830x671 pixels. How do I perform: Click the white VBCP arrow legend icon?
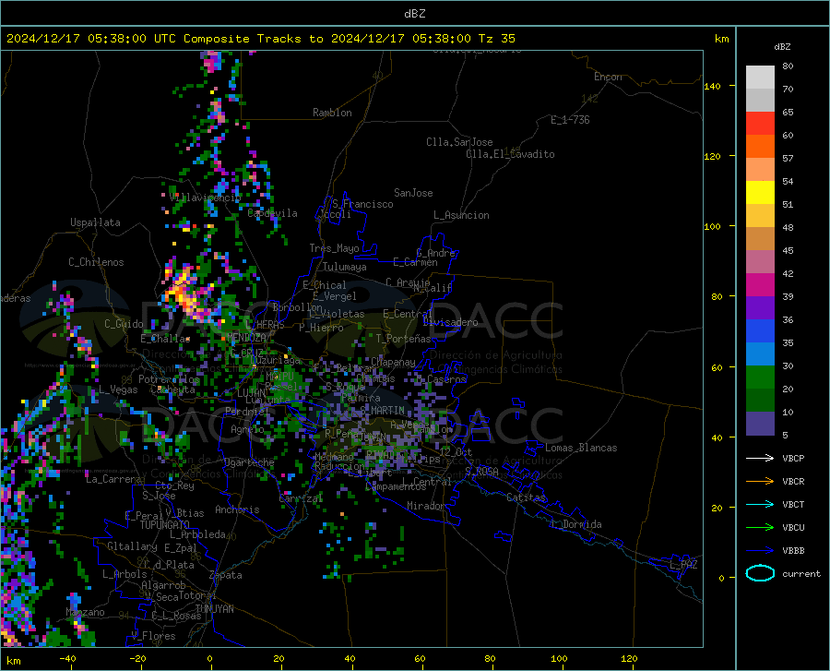tap(760, 458)
